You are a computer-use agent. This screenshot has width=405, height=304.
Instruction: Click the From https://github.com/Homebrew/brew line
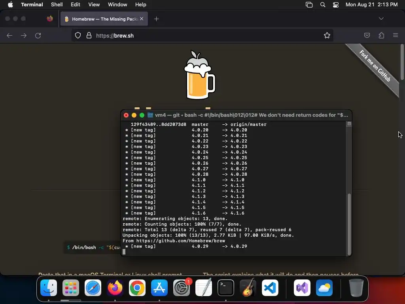(174, 241)
